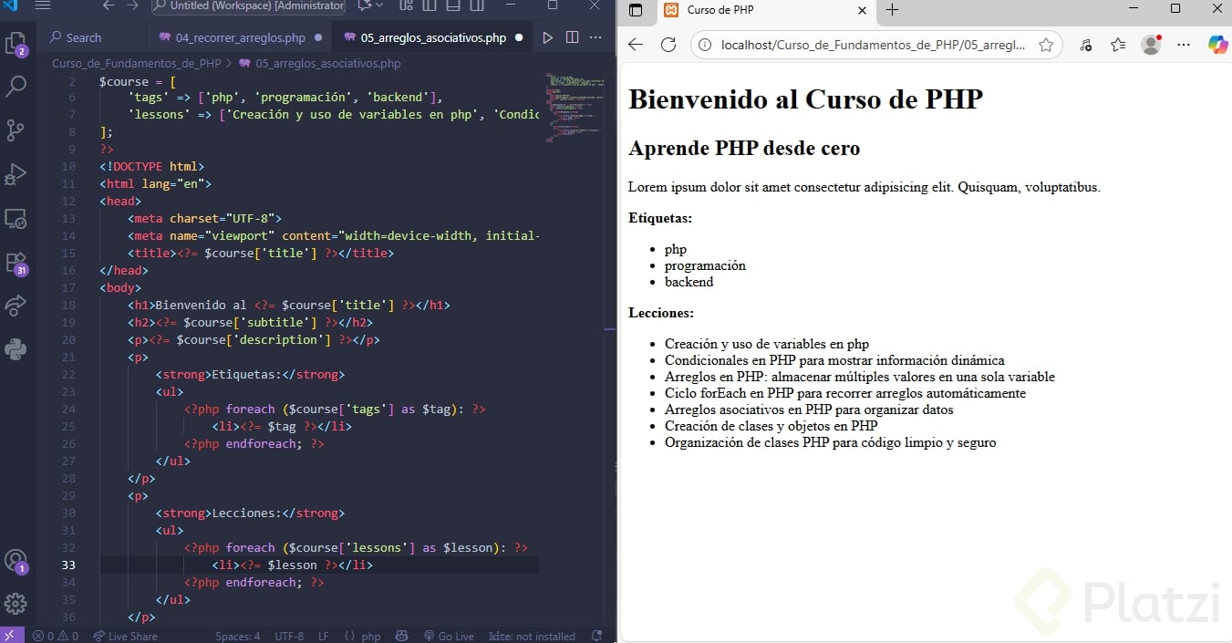Viewport: 1232px width, 643px height.
Task: Open the Edge favorites list icon
Action: coord(1119,45)
